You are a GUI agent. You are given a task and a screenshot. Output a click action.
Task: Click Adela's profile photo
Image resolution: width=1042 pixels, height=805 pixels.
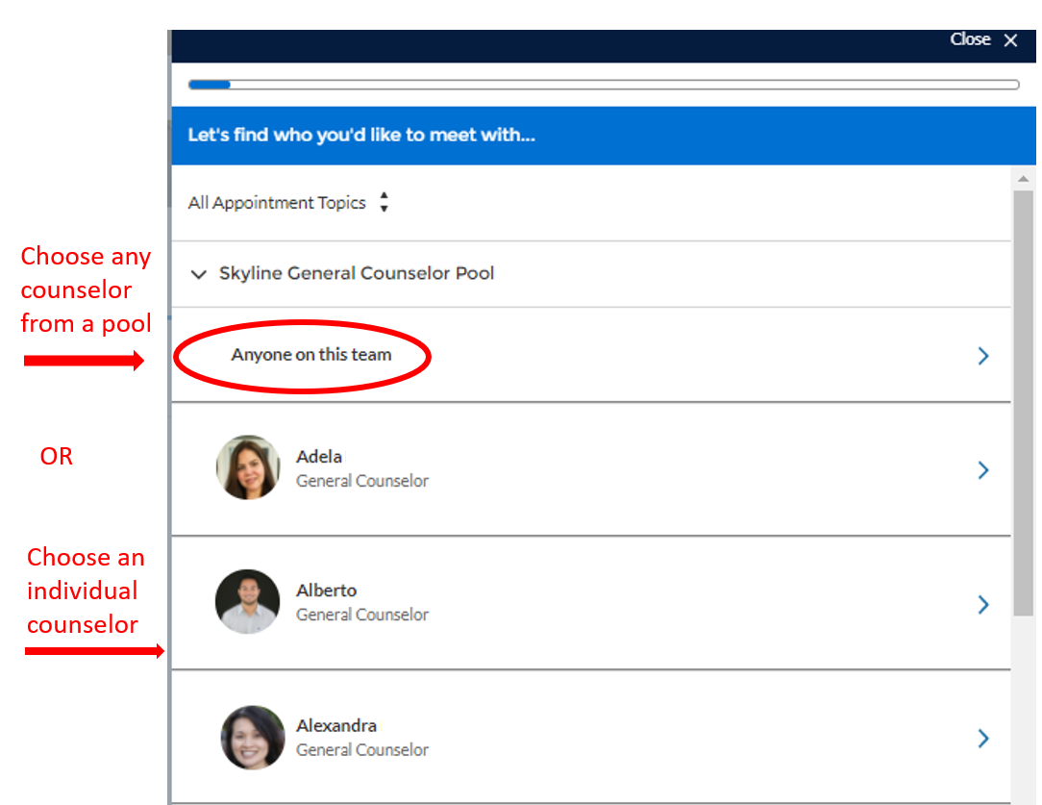coord(248,467)
